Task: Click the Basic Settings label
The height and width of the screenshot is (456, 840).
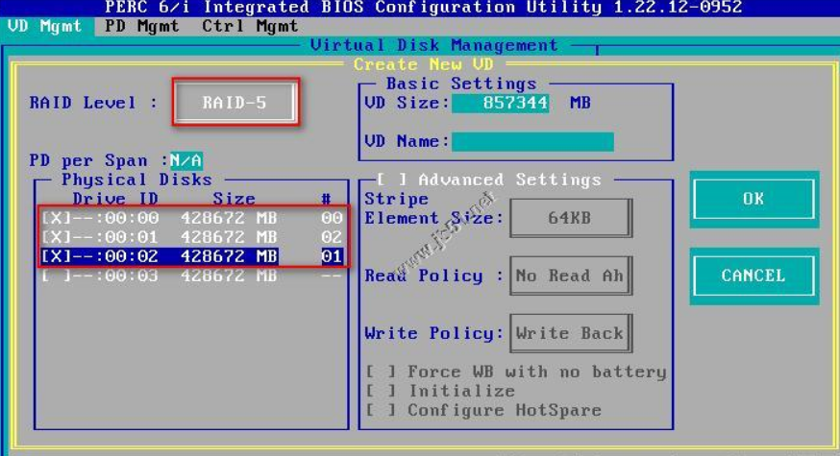Action: click(461, 84)
